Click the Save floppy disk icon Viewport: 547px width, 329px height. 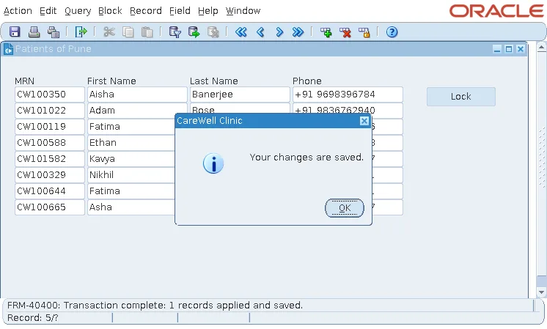(15, 32)
